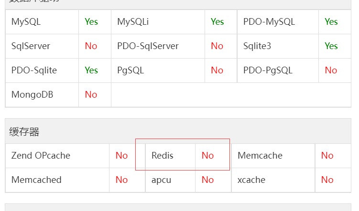Image resolution: width=359 pixels, height=211 pixels.
Task: Select the Zend OPcache cell
Action: tap(57, 156)
